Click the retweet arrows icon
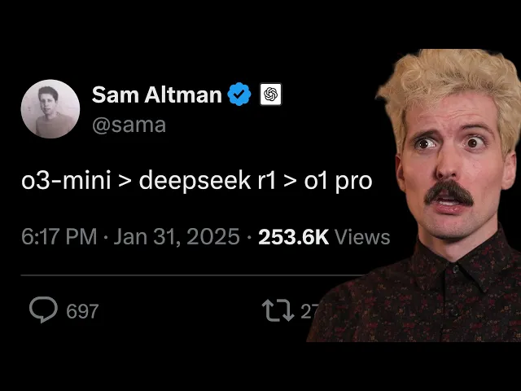 point(278,310)
